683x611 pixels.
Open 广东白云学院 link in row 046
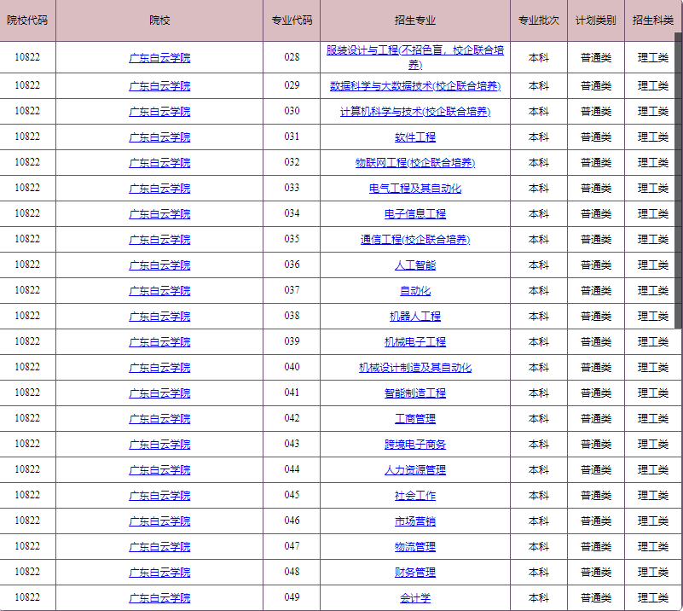159,521
